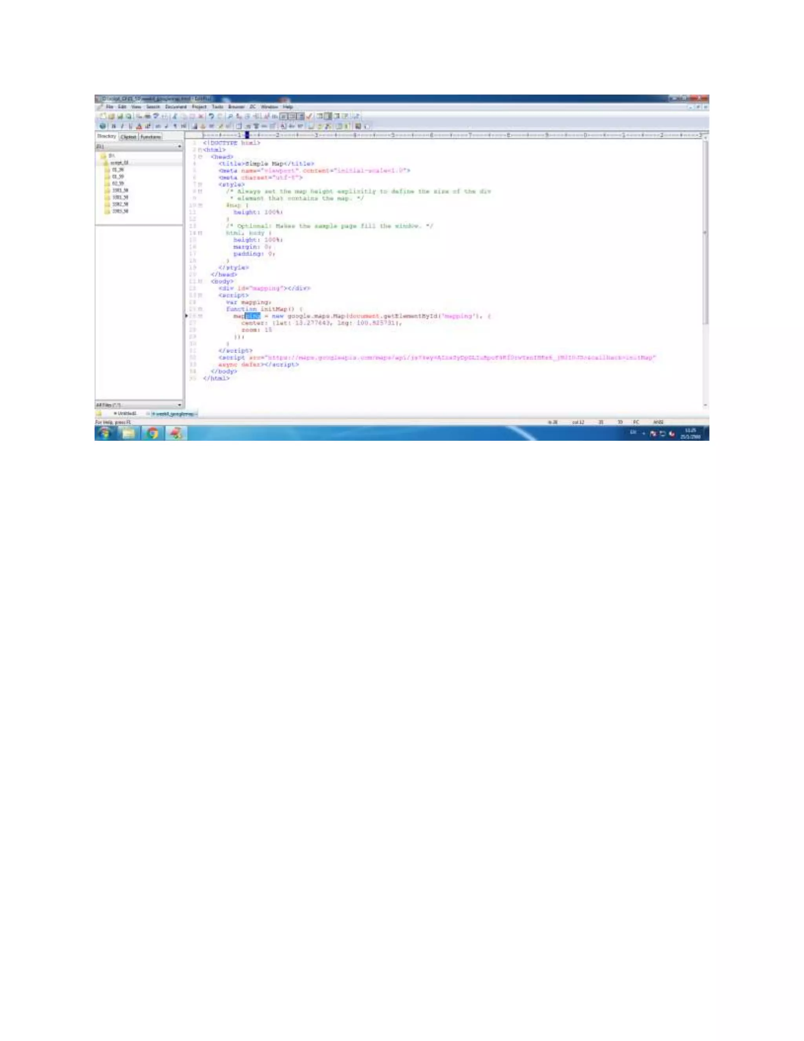Click the Undo arrow icon
Screen dimensions: 804x1041
point(211,116)
